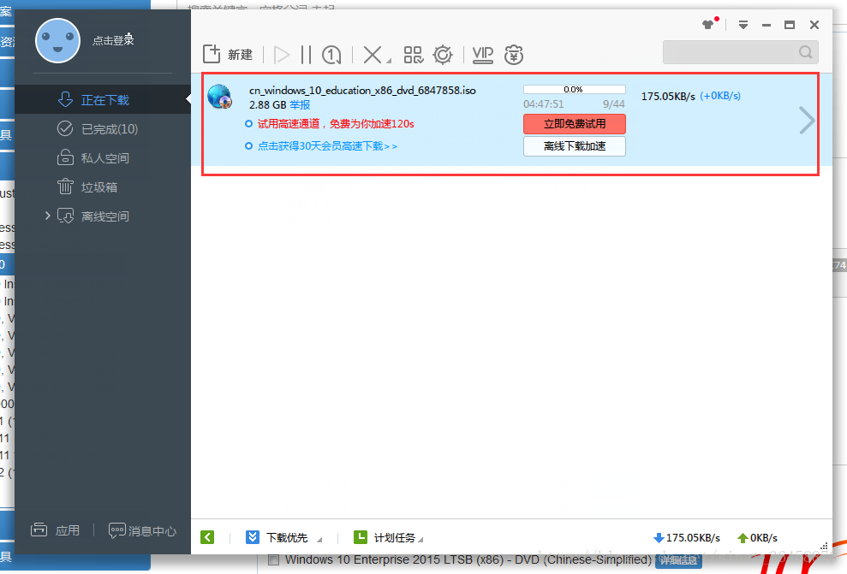The width and height of the screenshot is (847, 574).
Task: Open the 私人空间 private space tab
Action: click(103, 158)
